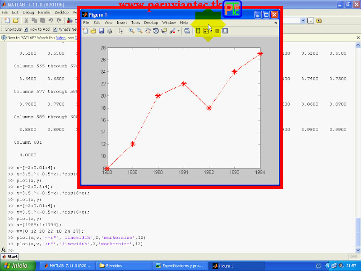Save the figure using the floppy disk icon
The width and height of the screenshot is (361, 271).
(102, 31)
